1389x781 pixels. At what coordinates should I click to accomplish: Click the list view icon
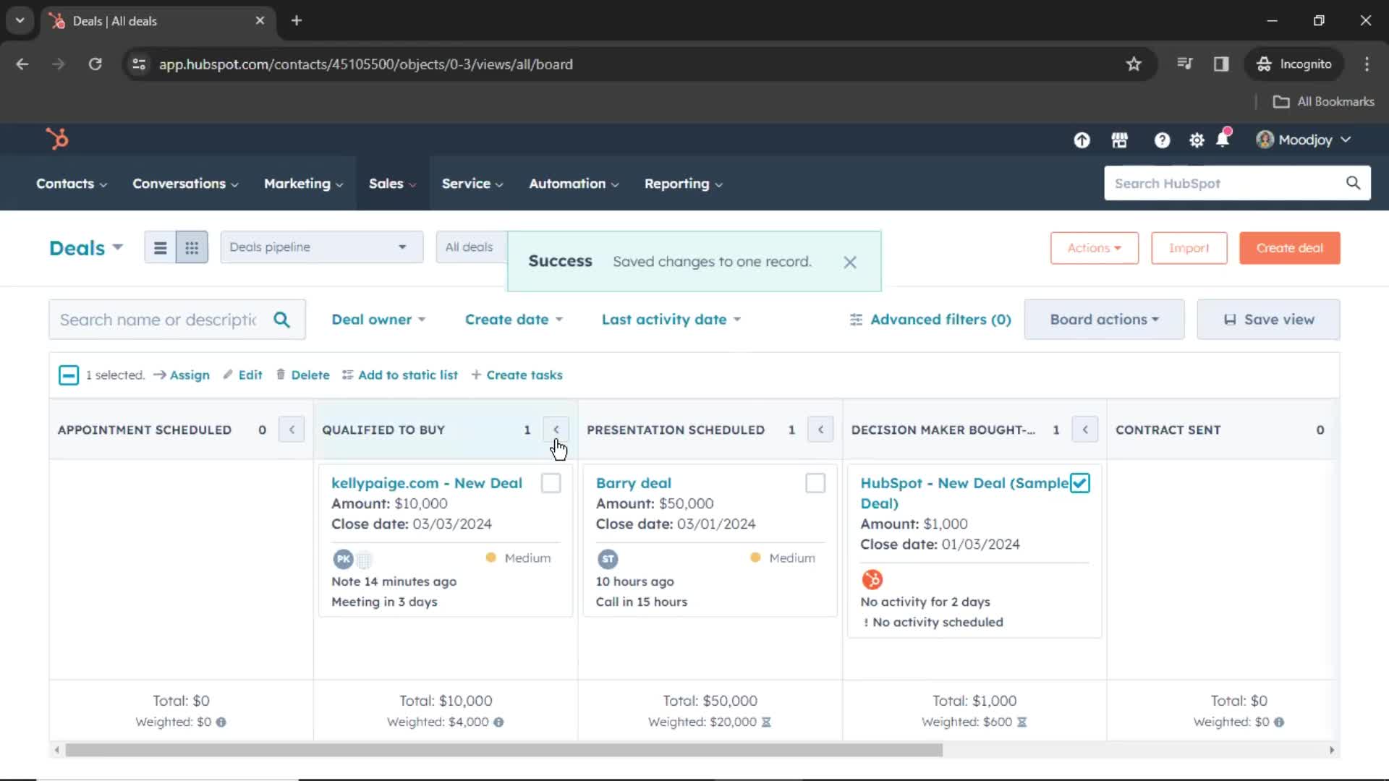159,247
